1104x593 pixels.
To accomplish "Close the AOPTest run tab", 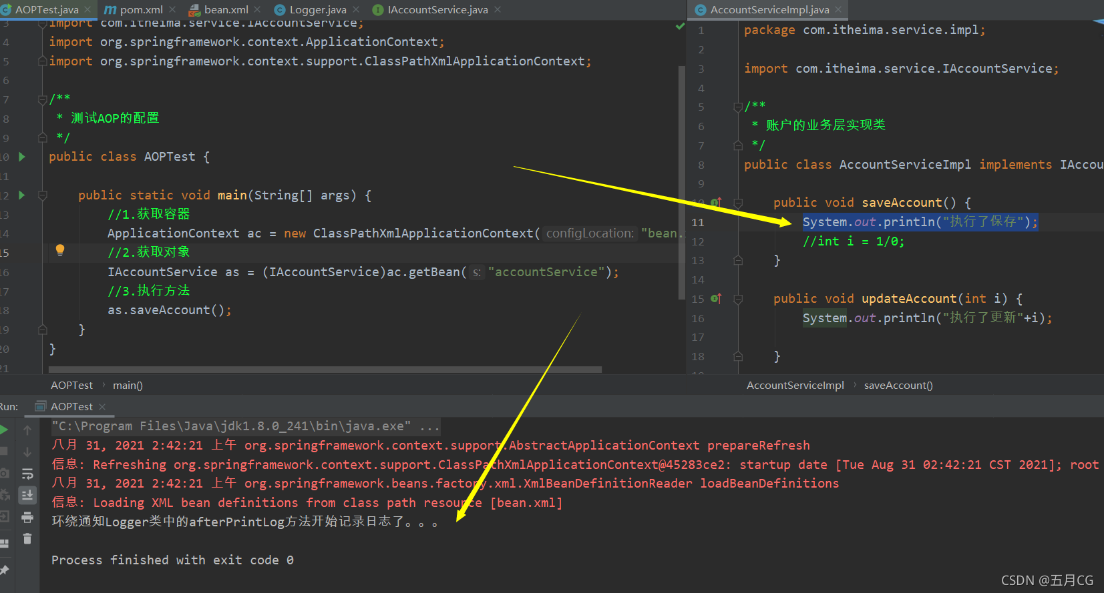I will click(102, 407).
